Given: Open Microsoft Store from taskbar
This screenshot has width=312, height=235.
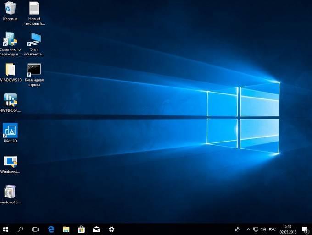Looking at the screenshot, I should [81, 230].
